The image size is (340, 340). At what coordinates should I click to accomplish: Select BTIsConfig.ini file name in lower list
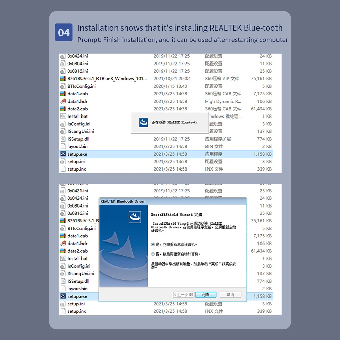(82, 228)
